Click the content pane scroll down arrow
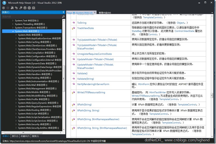216x144 pixels. [212, 137]
